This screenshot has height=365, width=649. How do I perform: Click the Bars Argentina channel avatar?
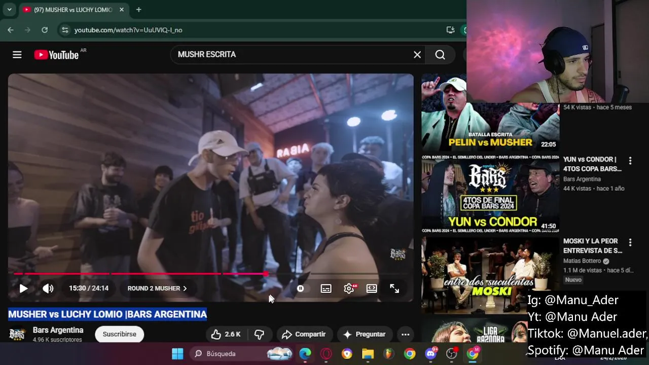17,334
